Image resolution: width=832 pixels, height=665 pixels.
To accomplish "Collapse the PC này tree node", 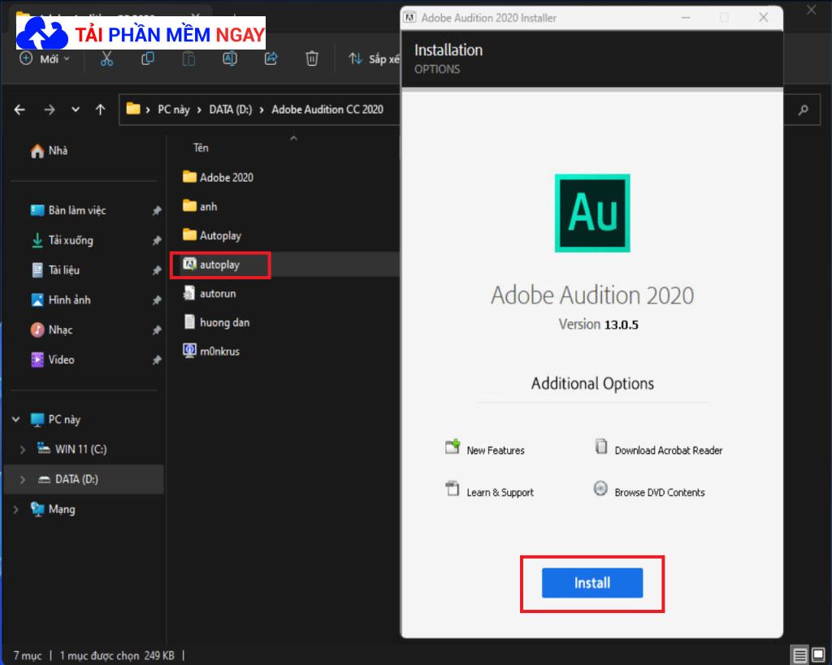I will point(16,420).
